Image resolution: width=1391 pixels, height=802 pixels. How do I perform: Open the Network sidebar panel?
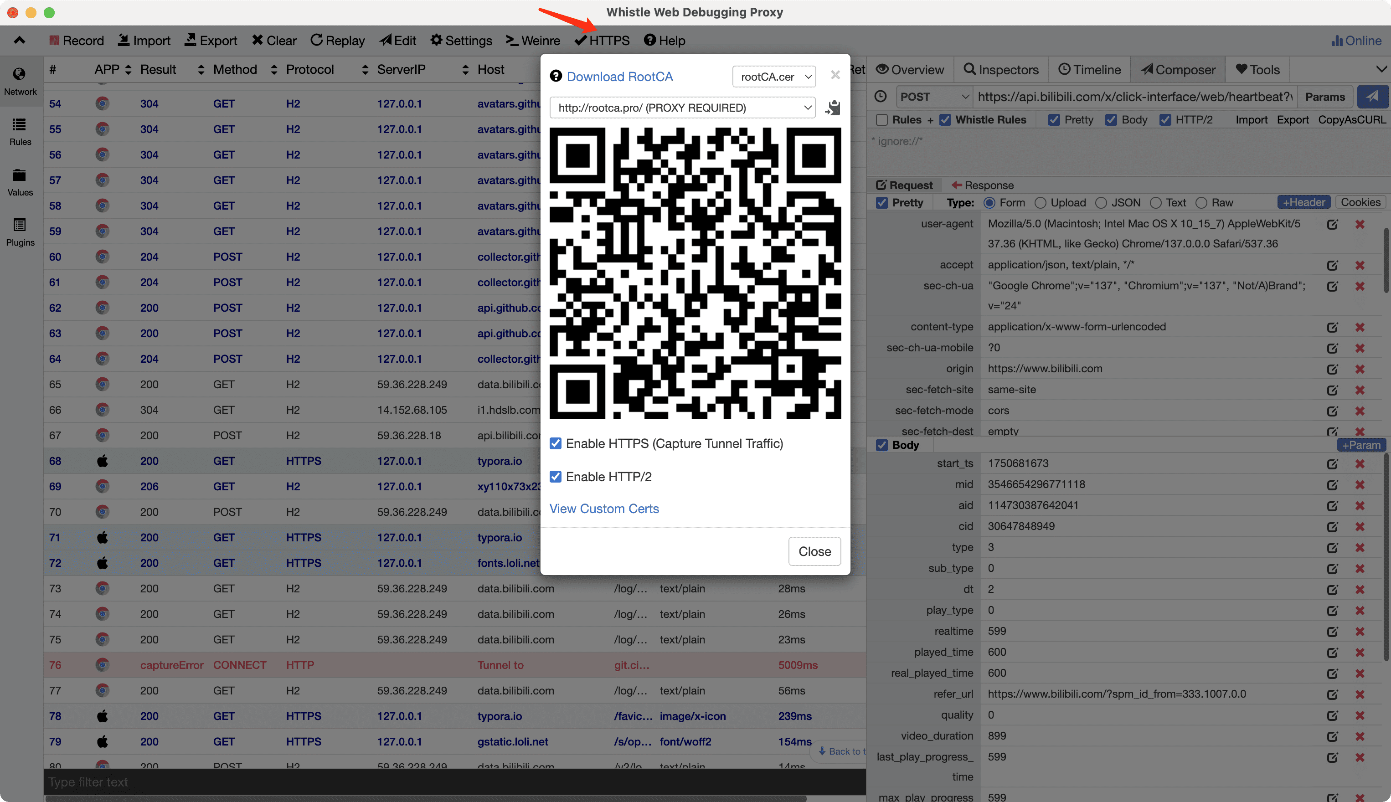click(21, 82)
